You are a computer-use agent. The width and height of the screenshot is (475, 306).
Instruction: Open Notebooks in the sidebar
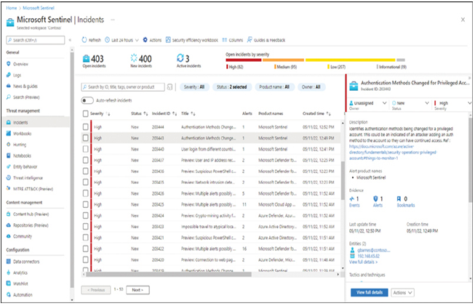(22, 156)
